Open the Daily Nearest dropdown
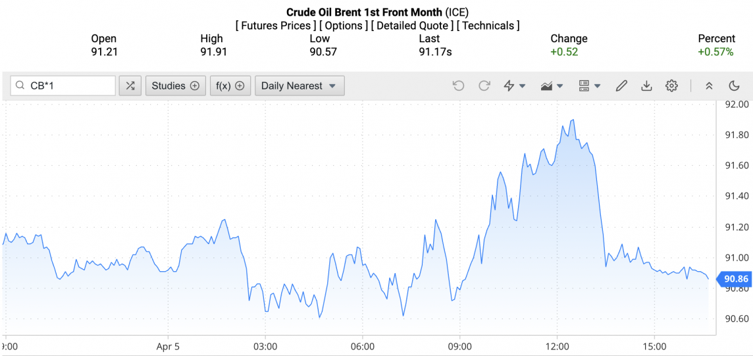This screenshot has height=356, width=753. [x=299, y=86]
